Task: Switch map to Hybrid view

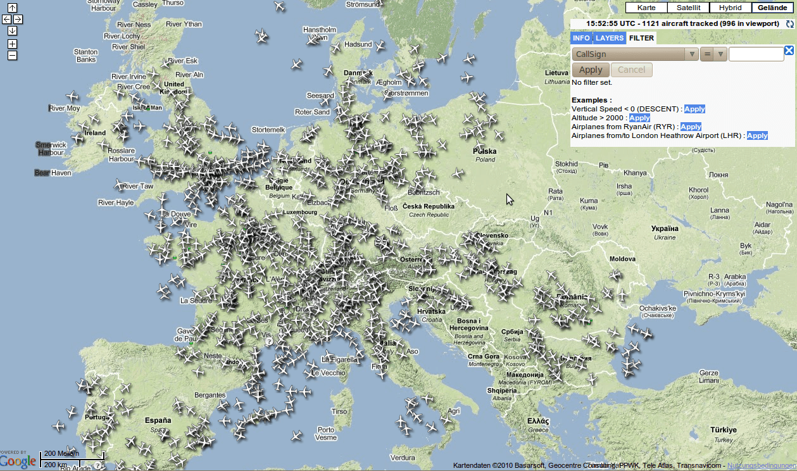Action: tap(730, 8)
